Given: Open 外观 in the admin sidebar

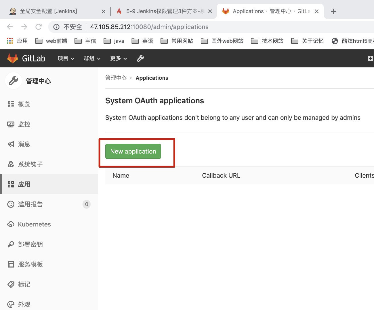Looking at the screenshot, I should pos(49,304).
